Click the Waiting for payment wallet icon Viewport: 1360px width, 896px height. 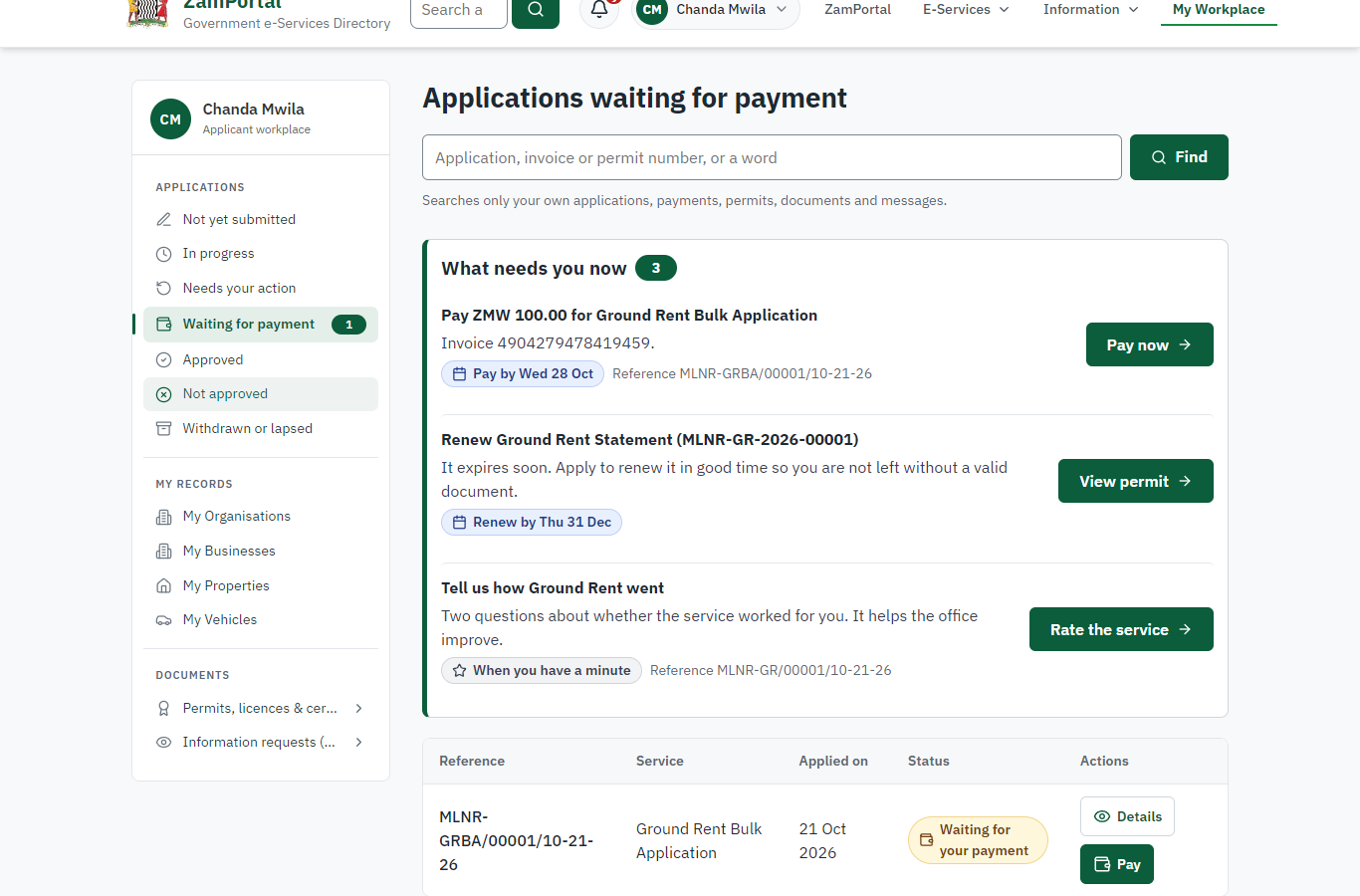pyautogui.click(x=164, y=325)
